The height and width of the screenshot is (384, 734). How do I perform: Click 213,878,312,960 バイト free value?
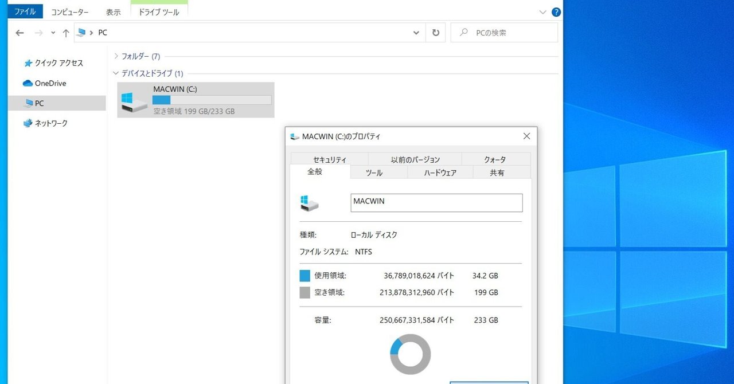[417, 293]
